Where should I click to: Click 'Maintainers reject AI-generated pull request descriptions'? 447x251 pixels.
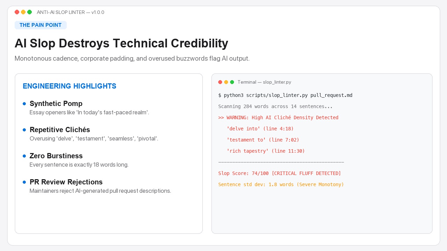click(100, 191)
